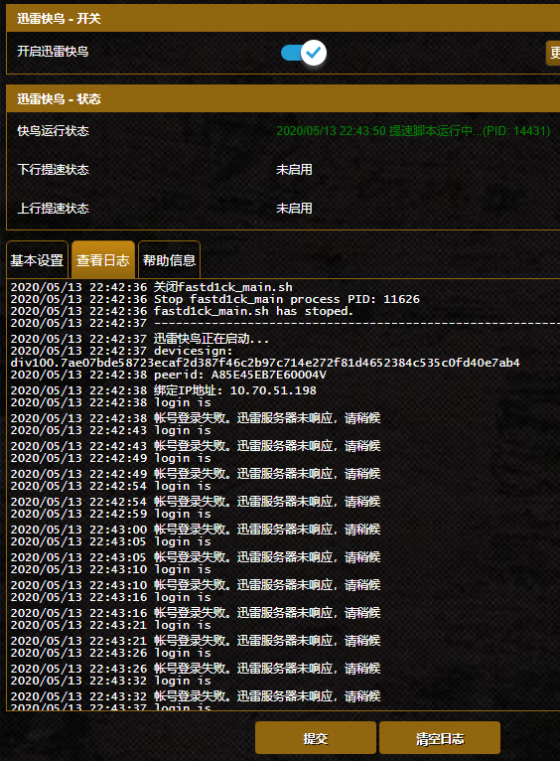
Task: Click the 下行提速状态 label
Action: tap(53, 169)
